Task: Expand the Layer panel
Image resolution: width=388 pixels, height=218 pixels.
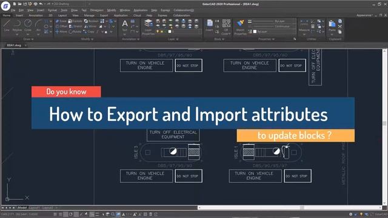Action: 173,39
